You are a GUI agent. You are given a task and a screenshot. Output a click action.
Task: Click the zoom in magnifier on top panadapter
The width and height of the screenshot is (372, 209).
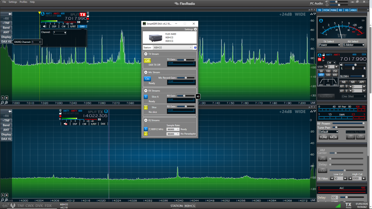(6, 103)
